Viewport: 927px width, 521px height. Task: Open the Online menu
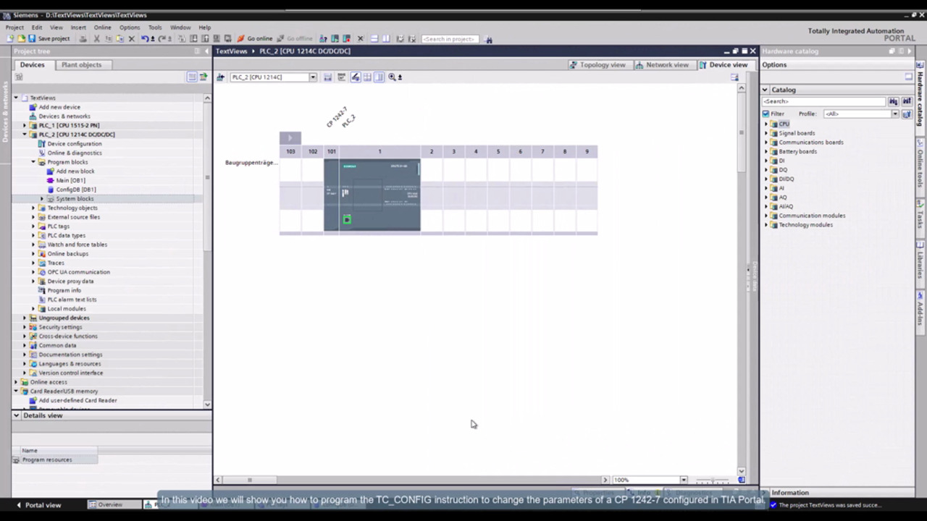point(102,27)
